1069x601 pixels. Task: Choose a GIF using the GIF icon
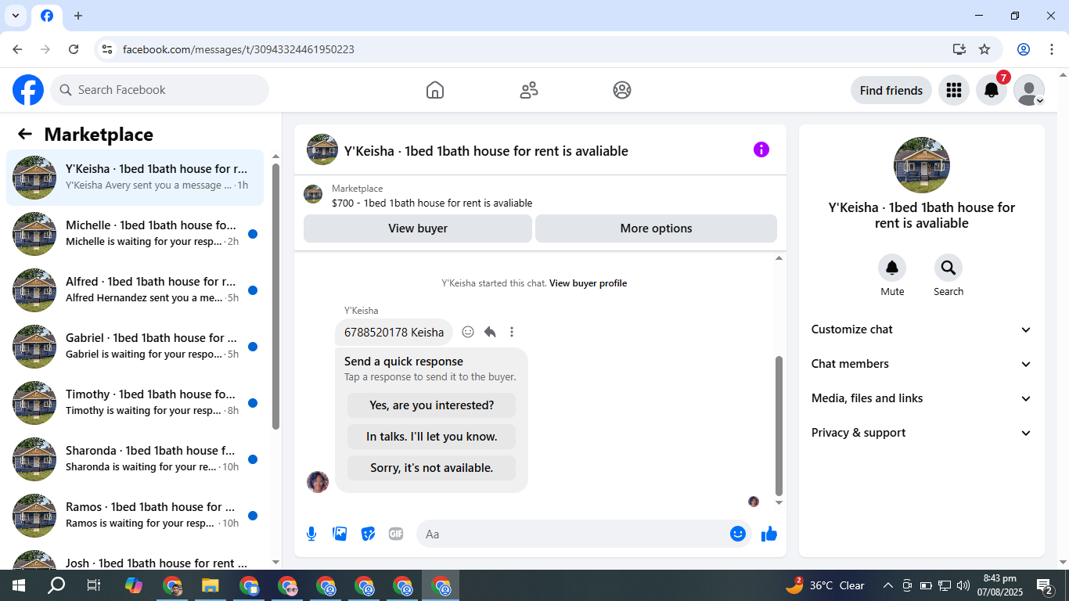coord(396,534)
